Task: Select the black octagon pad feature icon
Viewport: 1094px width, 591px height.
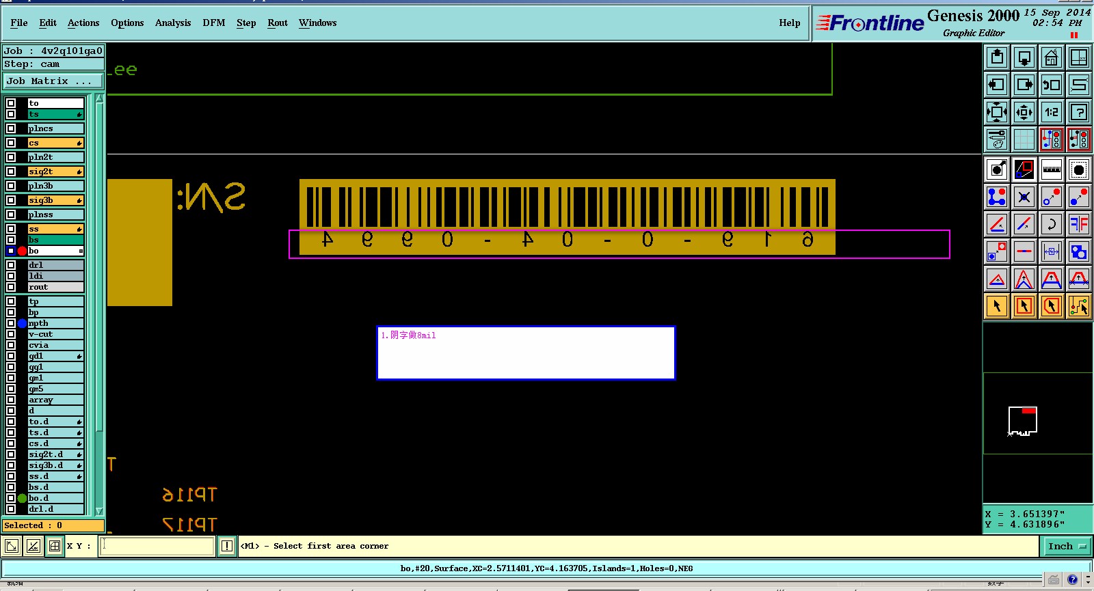Action: tap(1079, 169)
